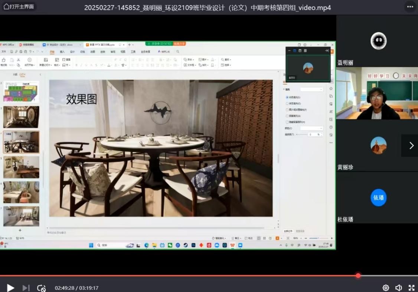Select the 纯色填充 solid fill radio button
The width and height of the screenshot is (418, 292).
pos(287,97)
